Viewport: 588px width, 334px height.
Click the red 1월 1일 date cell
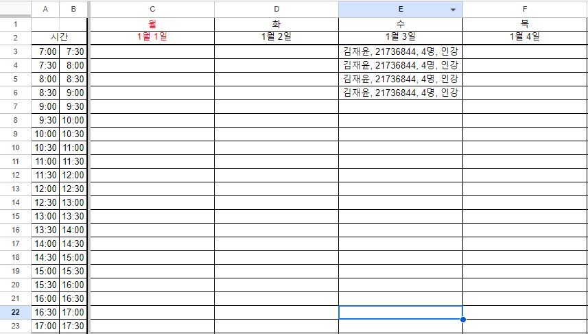click(x=152, y=37)
